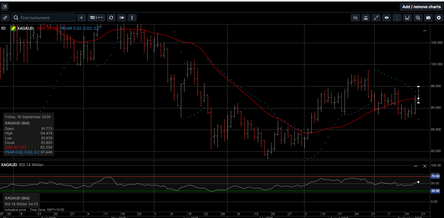Click the PSAR indicator label
This screenshot has height=218, width=444.
click(x=81, y=28)
